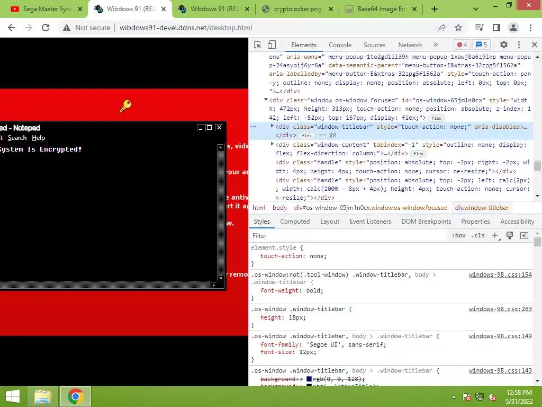Click the Not secure warning icon
The image size is (542, 407).
tap(67, 28)
